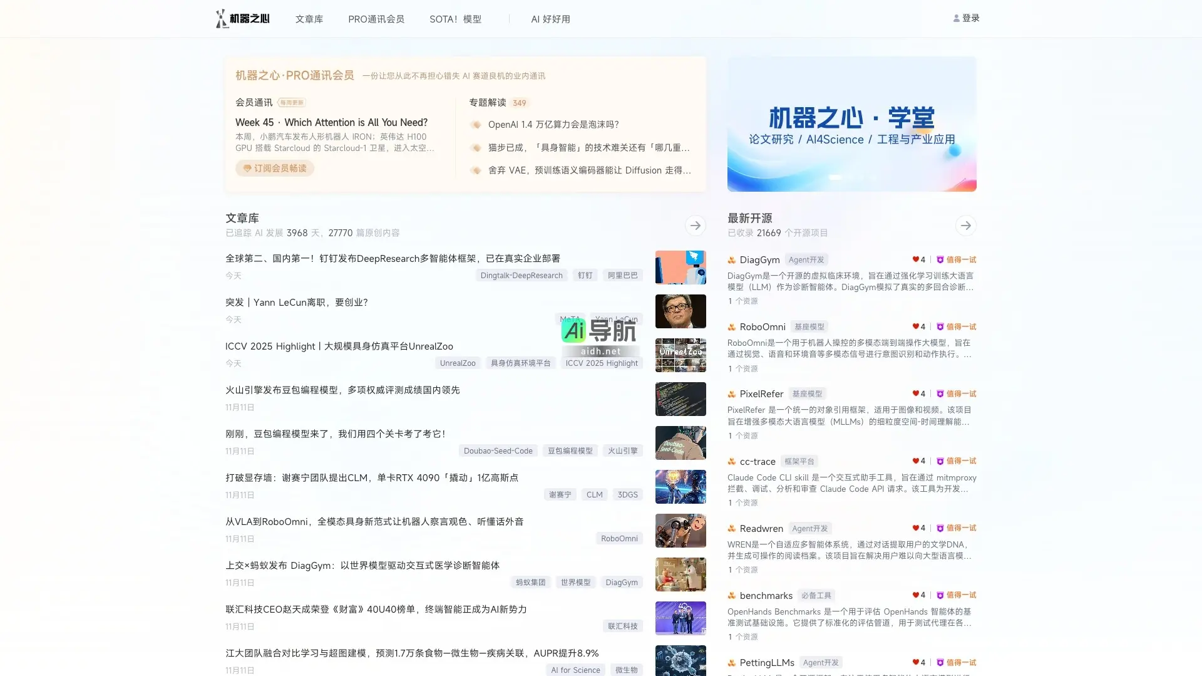Click the 值得一试 badge icon next to DiagGym
The height and width of the screenshot is (676, 1202).
coord(941,259)
